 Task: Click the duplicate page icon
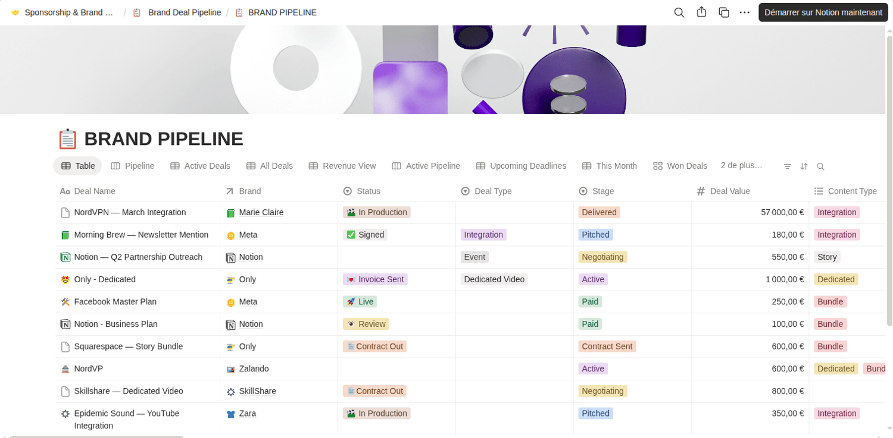(724, 12)
